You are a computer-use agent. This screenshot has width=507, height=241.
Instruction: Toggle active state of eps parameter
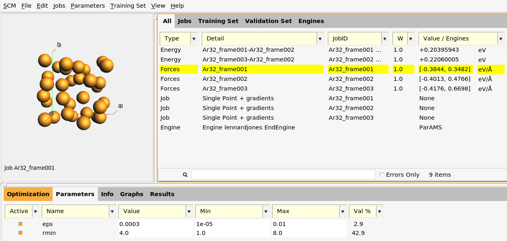tap(21, 224)
